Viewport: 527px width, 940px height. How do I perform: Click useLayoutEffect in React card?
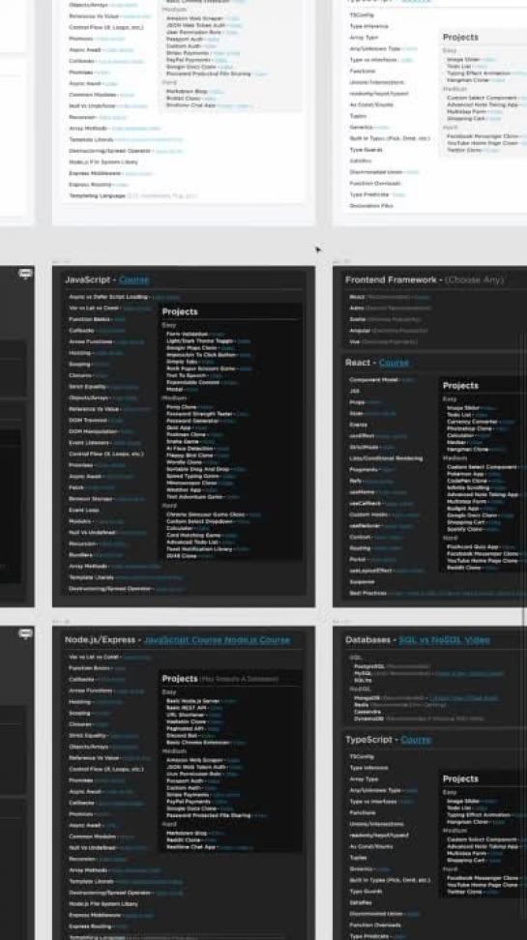(x=371, y=571)
